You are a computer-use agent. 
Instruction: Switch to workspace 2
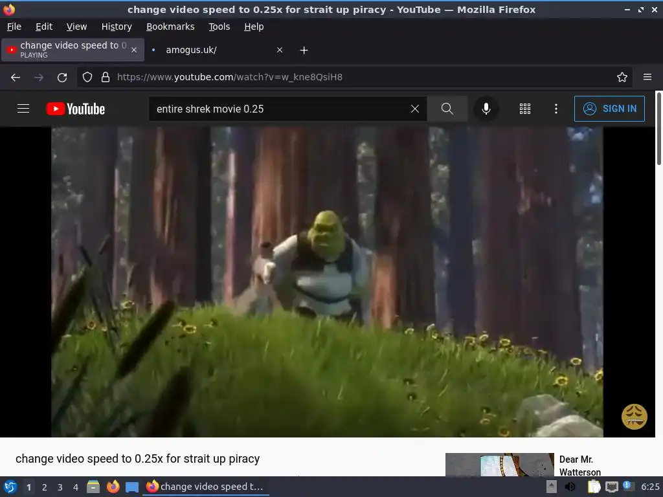[x=45, y=487]
